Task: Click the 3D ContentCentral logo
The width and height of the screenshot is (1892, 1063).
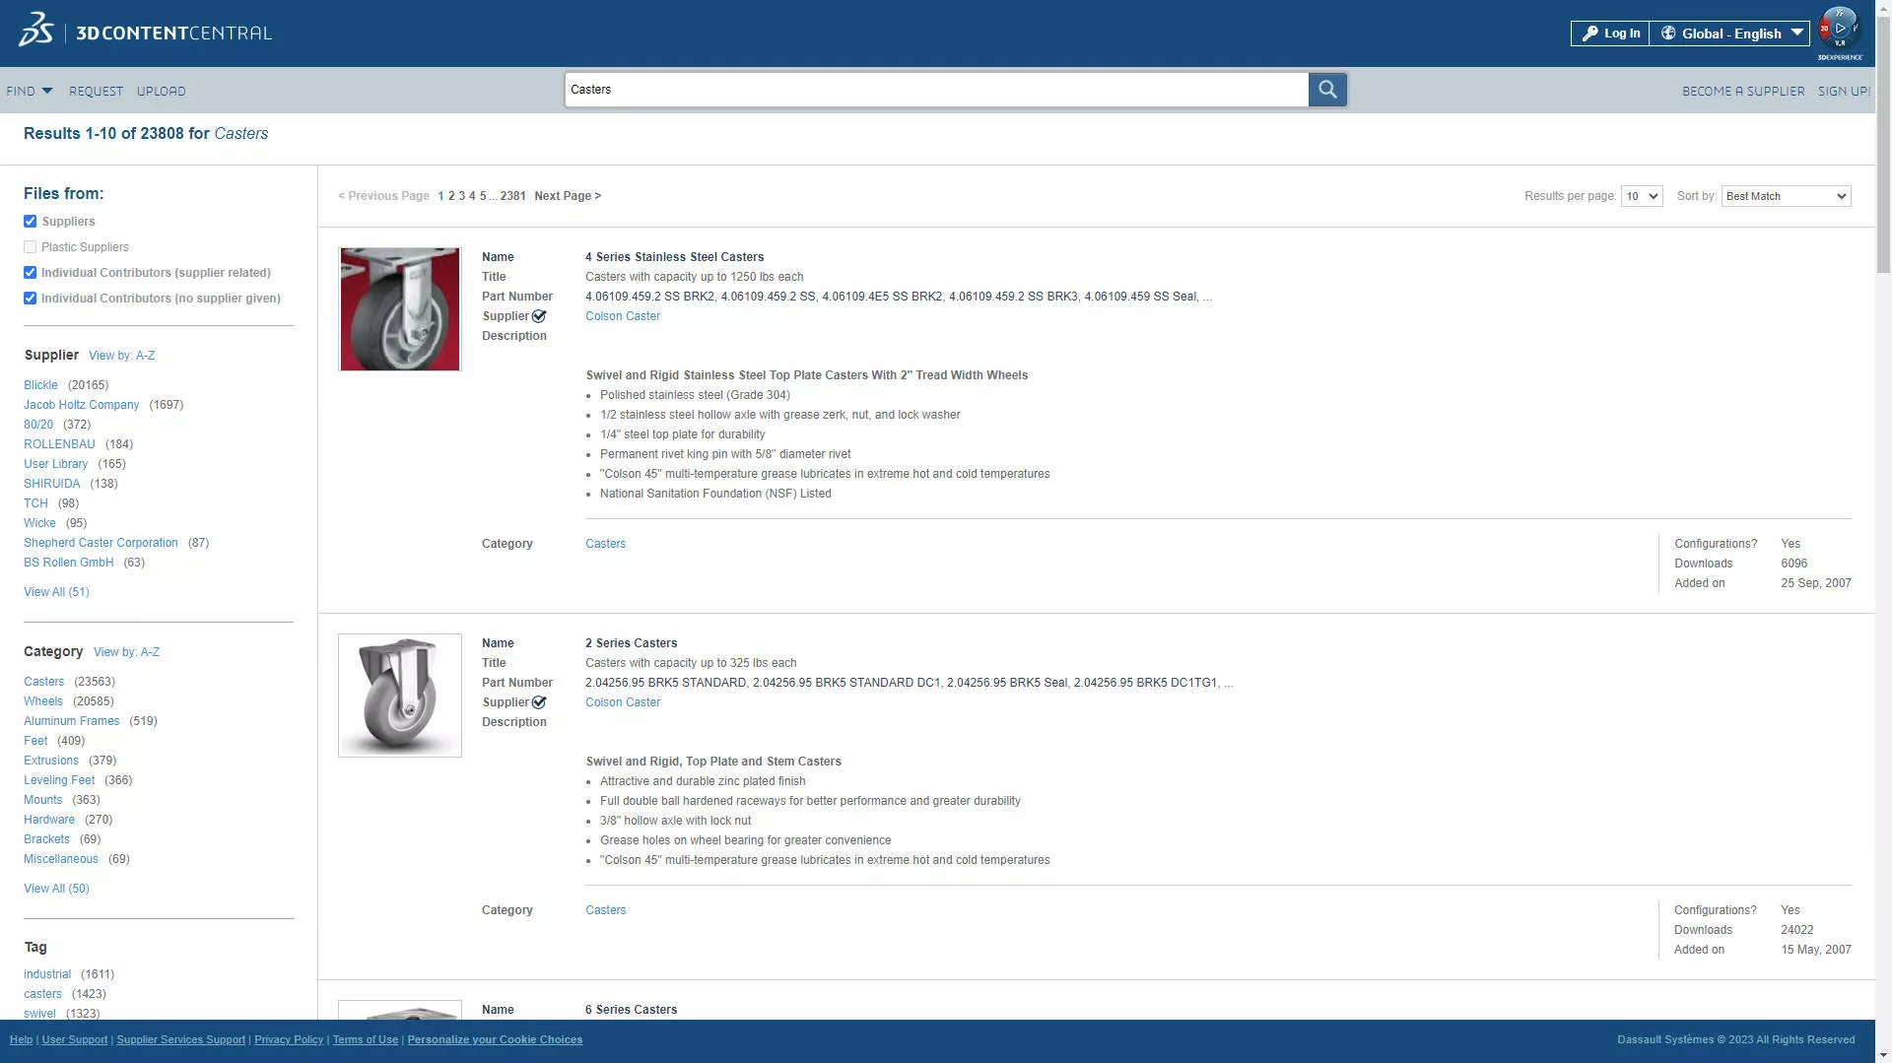Action: [x=145, y=33]
